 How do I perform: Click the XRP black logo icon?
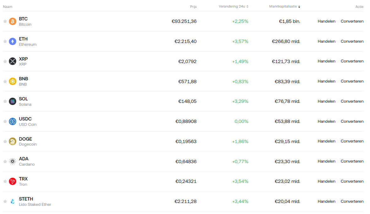click(13, 61)
